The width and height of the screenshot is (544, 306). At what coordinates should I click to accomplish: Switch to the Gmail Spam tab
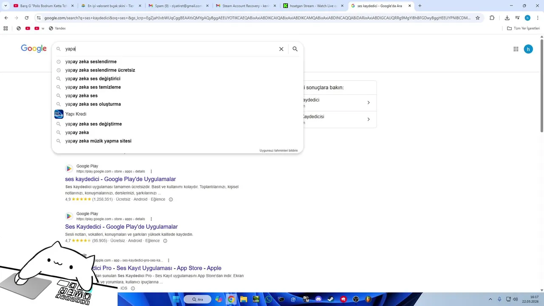[178, 6]
